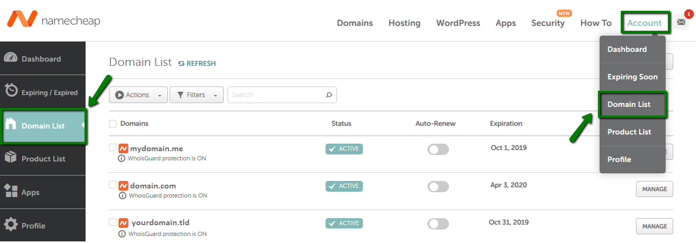Viewport: 696px width, 243px height.
Task: Click the Namecheap icon beside yourdomain.tld
Action: (x=123, y=222)
